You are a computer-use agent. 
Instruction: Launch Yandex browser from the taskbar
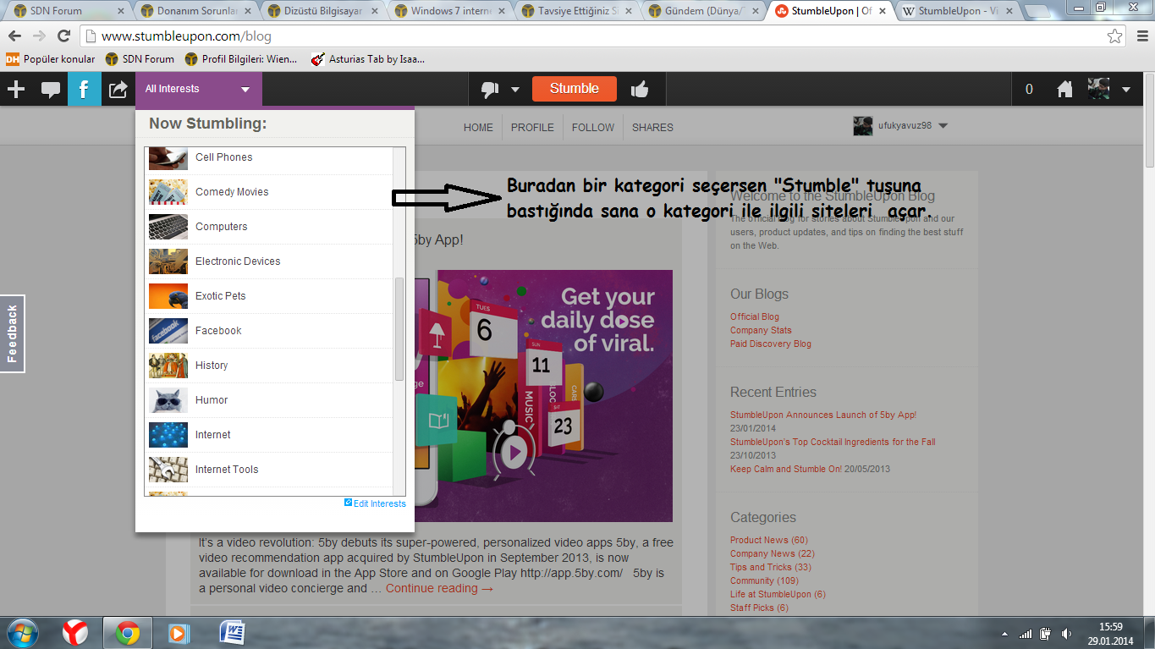point(75,632)
